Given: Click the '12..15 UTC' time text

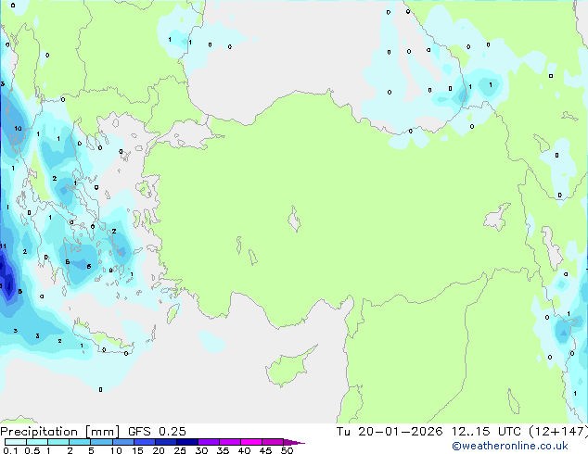Looking at the screenshot, I should tap(486, 432).
